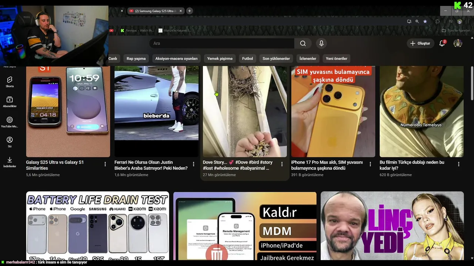Switch to the Samsung Galaxy S25 Ultra tab
This screenshot has height=266, width=474.
click(x=156, y=11)
